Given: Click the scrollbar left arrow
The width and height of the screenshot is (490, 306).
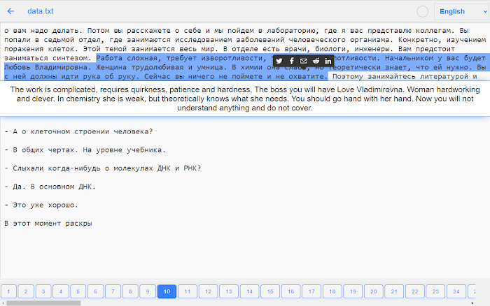Looking at the screenshot, I should point(3,303).
